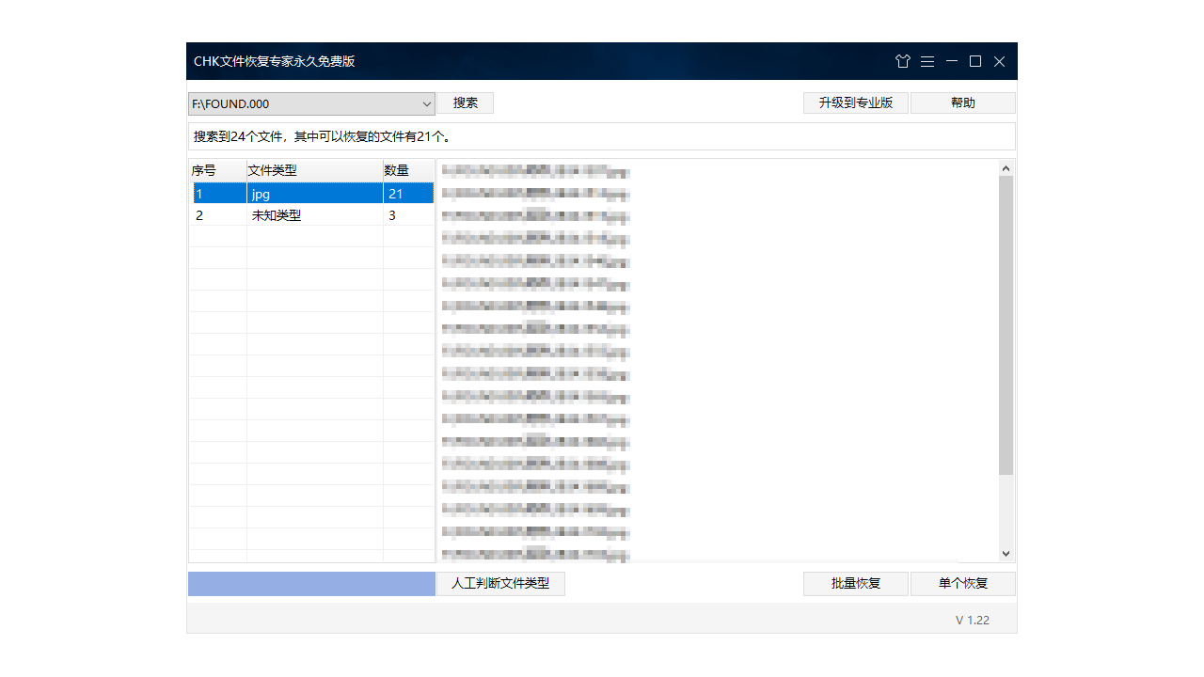Close the CHK文件恢复专家 window
1204x677 pixels.
(x=1000, y=61)
